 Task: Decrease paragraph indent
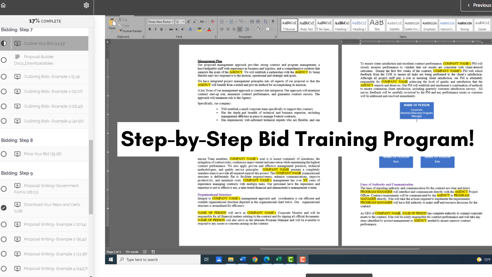(x=252, y=22)
